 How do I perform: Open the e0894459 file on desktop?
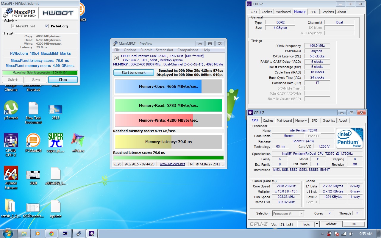click(x=56, y=176)
